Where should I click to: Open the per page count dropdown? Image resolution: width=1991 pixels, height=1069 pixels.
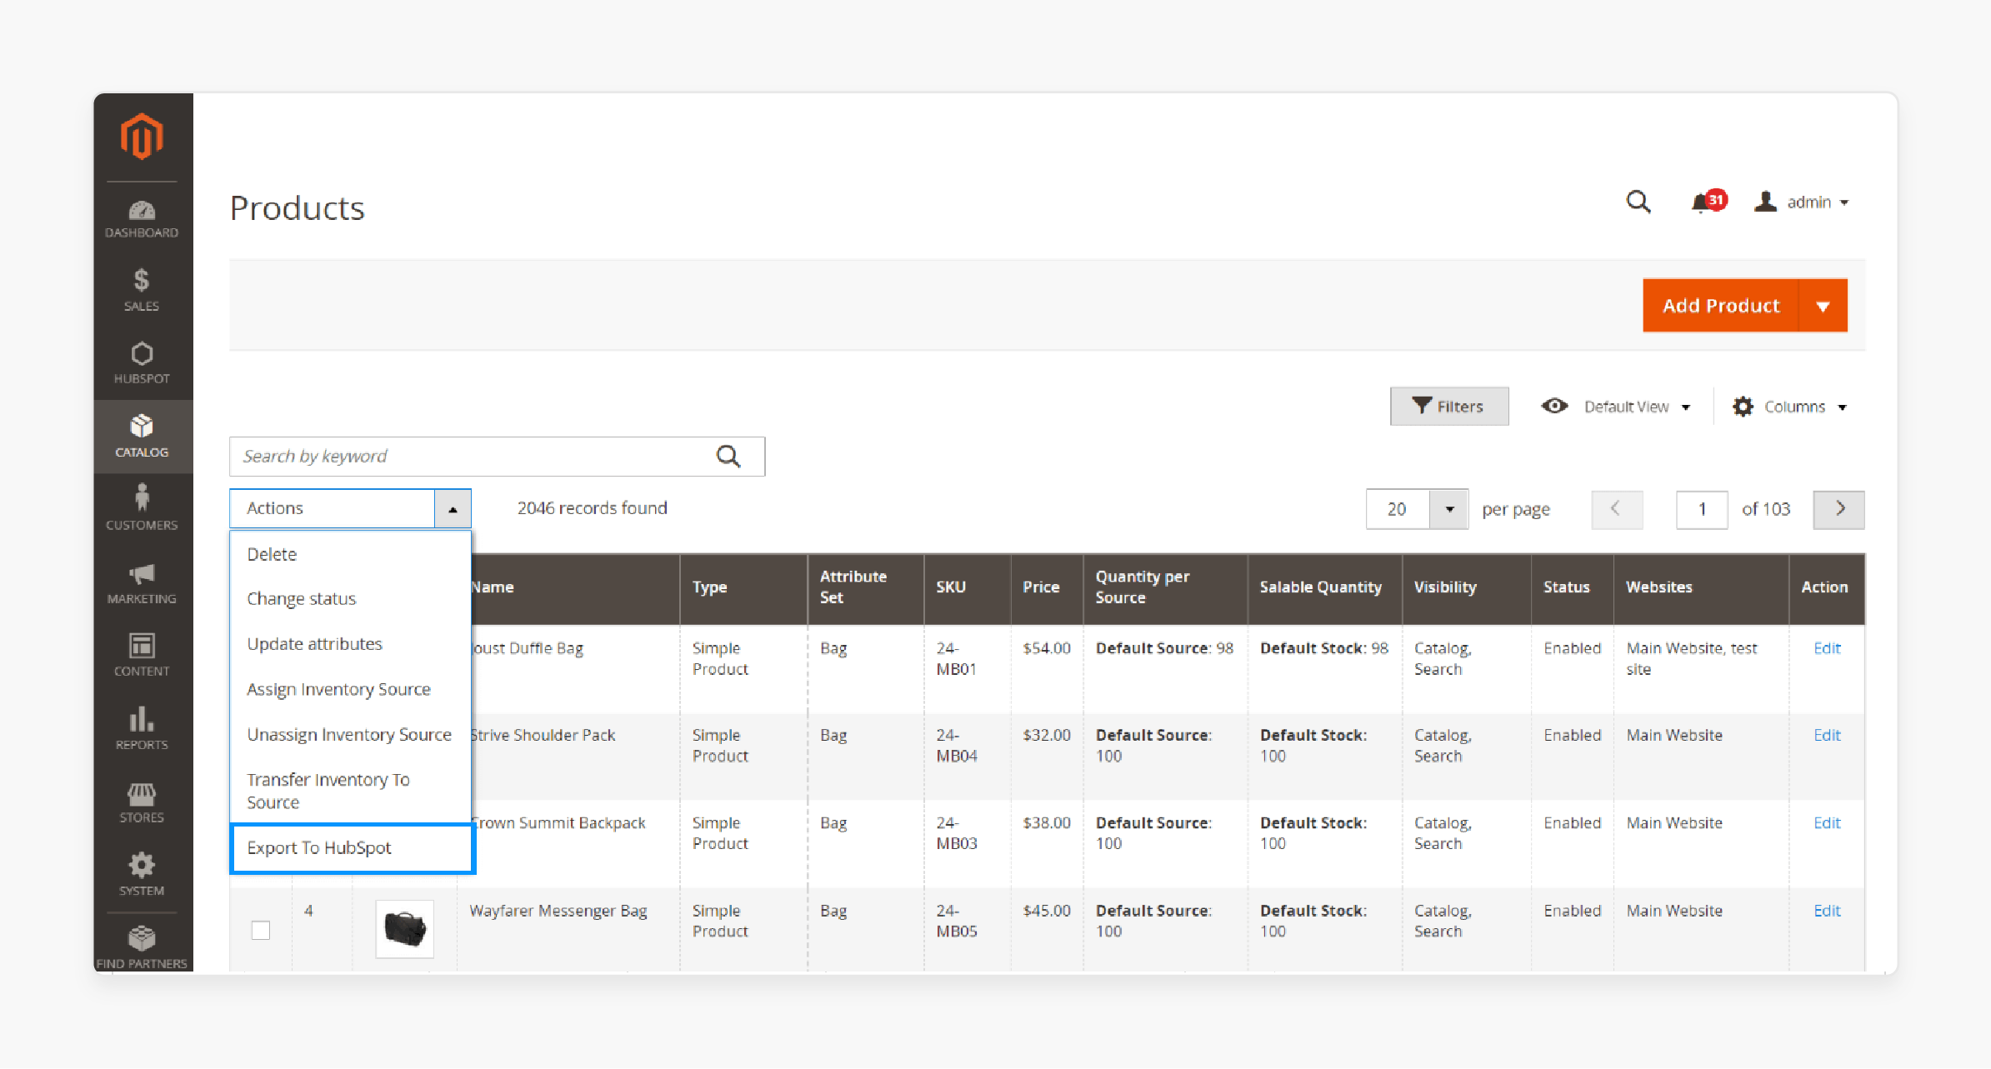[x=1449, y=509]
